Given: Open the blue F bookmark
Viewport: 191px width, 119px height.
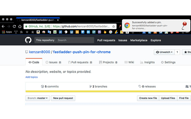Looking at the screenshot, I should point(83,32).
